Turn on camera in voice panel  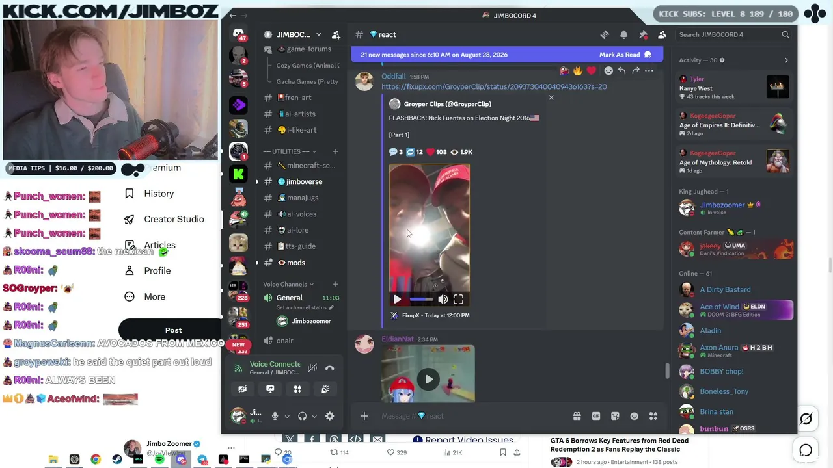click(242, 389)
